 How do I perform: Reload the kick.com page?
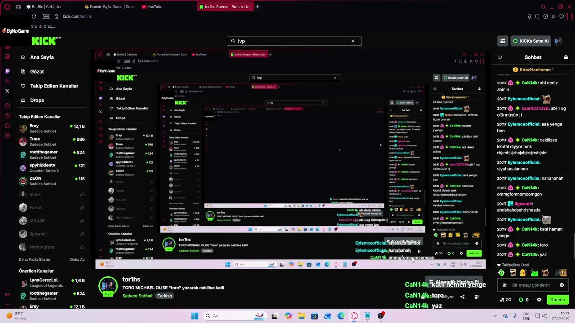click(34, 17)
